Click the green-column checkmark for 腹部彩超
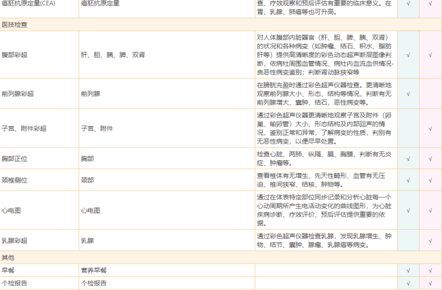The image size is (442, 290). click(x=408, y=54)
